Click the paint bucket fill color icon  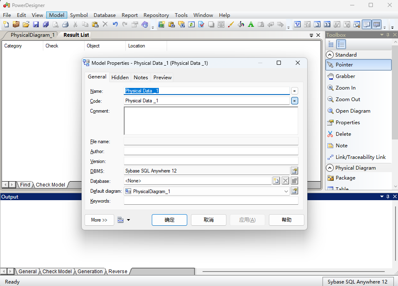(240, 24)
